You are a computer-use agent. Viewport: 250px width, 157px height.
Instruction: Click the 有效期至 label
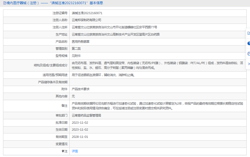coord(61,137)
